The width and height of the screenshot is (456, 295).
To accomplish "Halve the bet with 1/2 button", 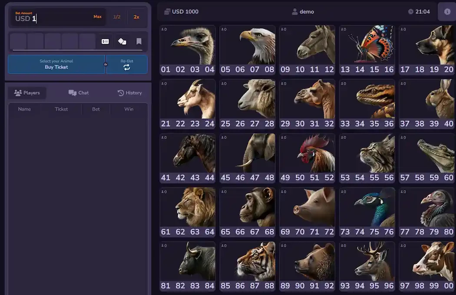I will 117,17.
